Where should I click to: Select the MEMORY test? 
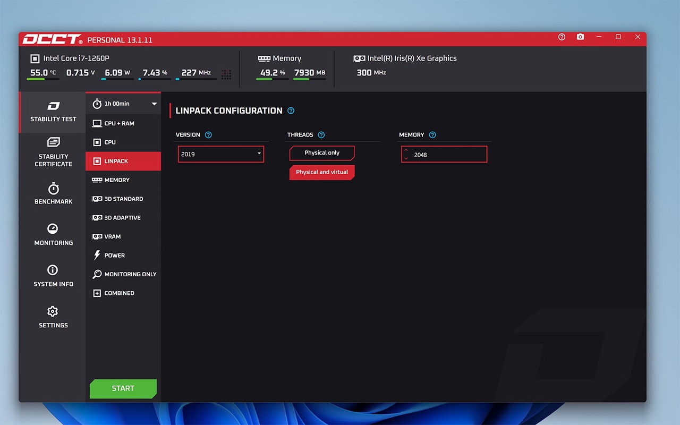123,180
